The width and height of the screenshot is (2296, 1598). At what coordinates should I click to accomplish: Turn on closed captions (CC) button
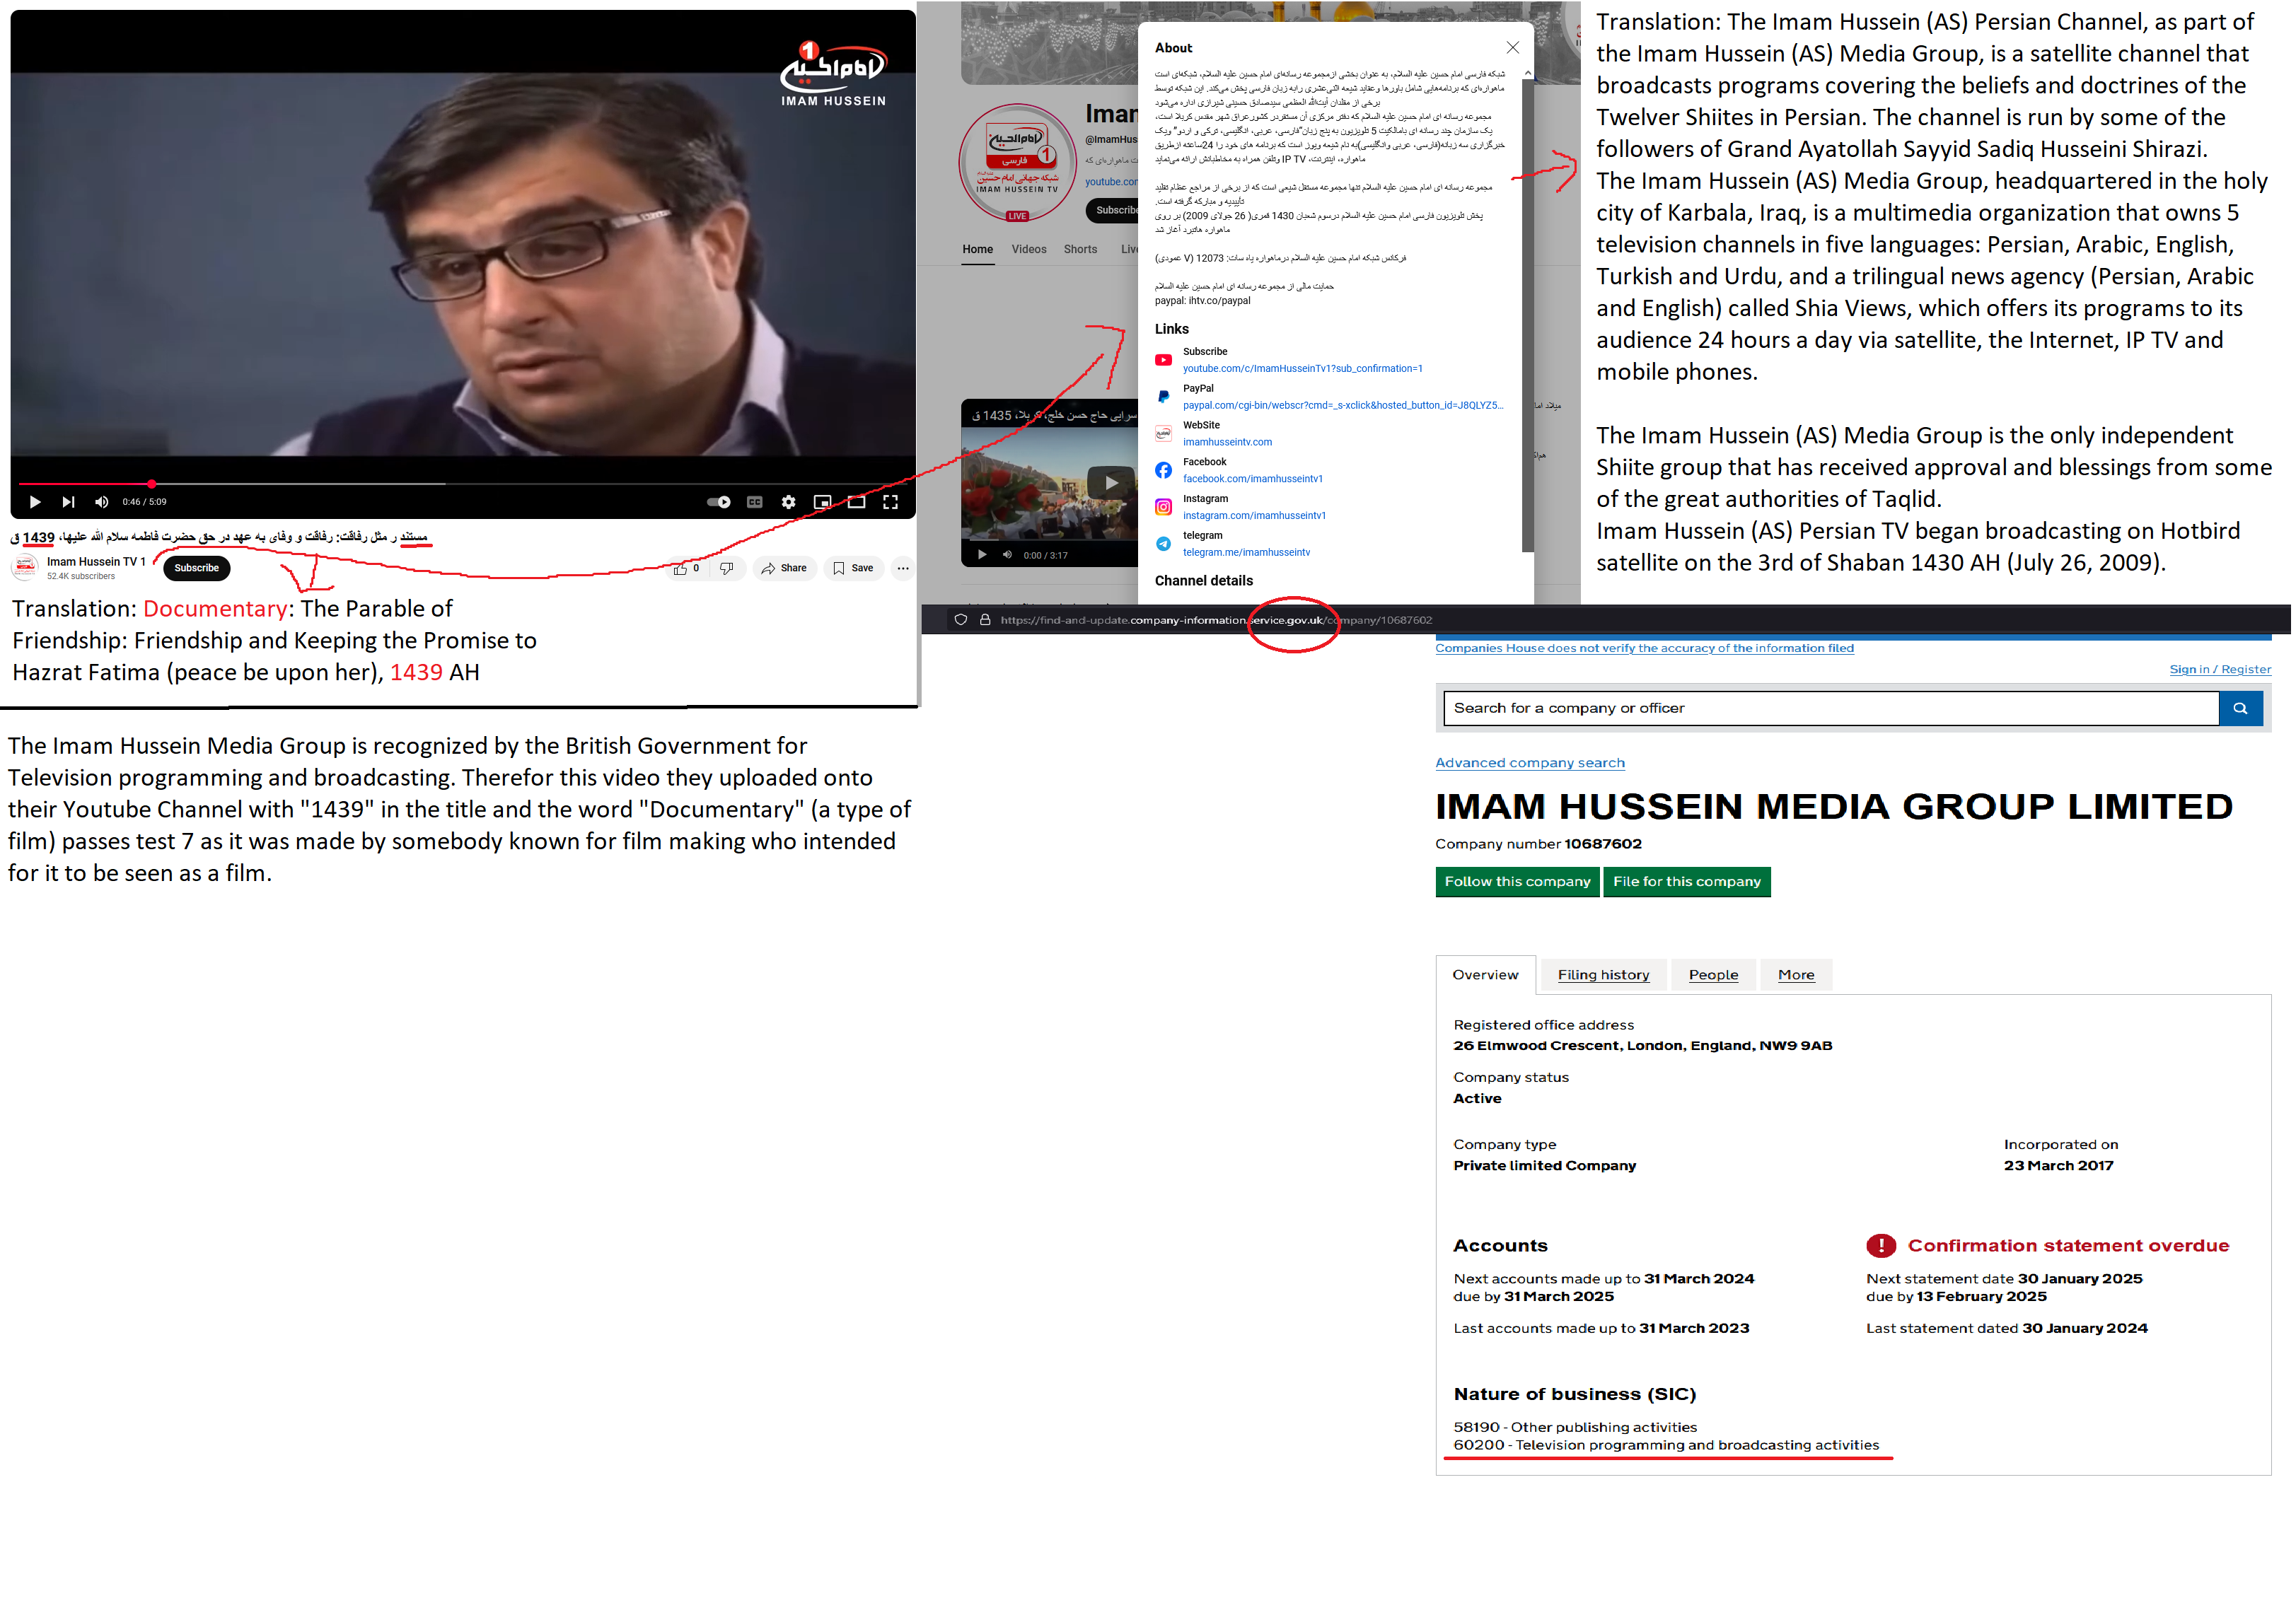755,503
